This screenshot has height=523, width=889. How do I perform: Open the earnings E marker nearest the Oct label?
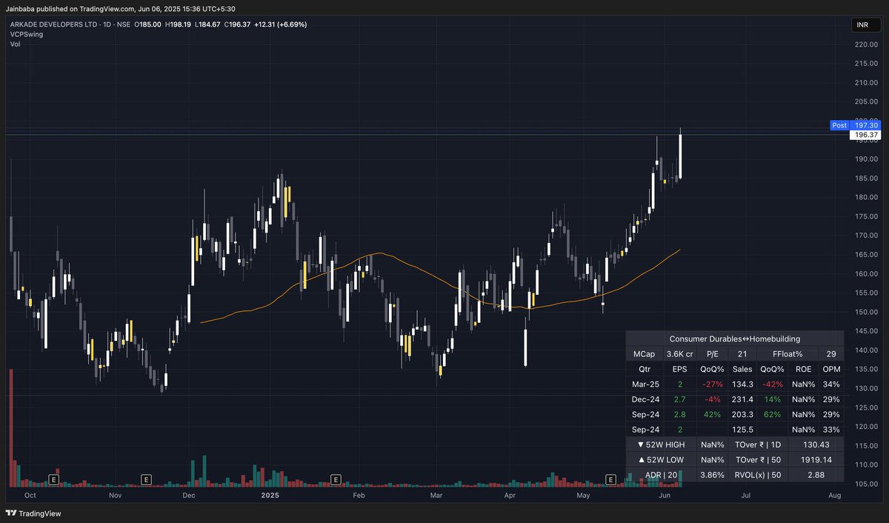tap(54, 480)
